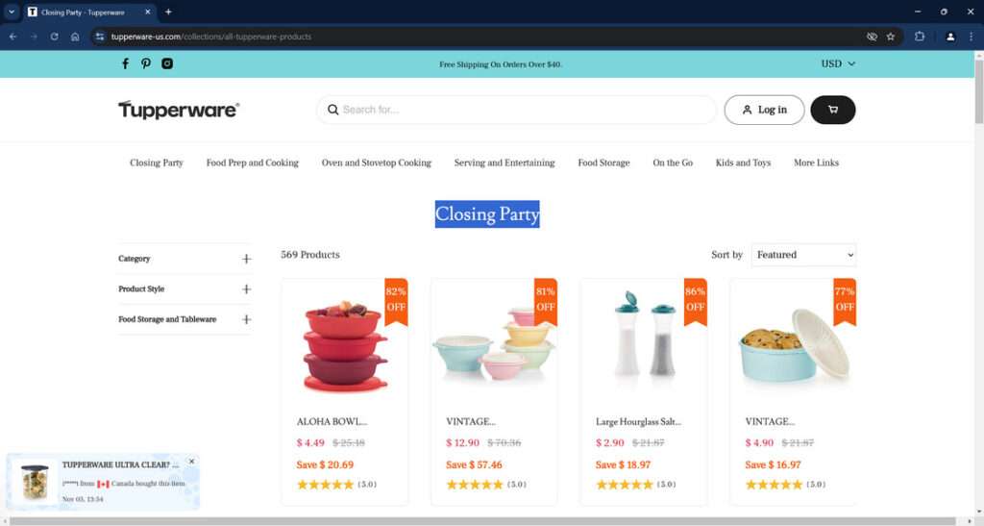Close the Closing Party tab
Viewport: 984px width, 526px height.
[x=147, y=12]
